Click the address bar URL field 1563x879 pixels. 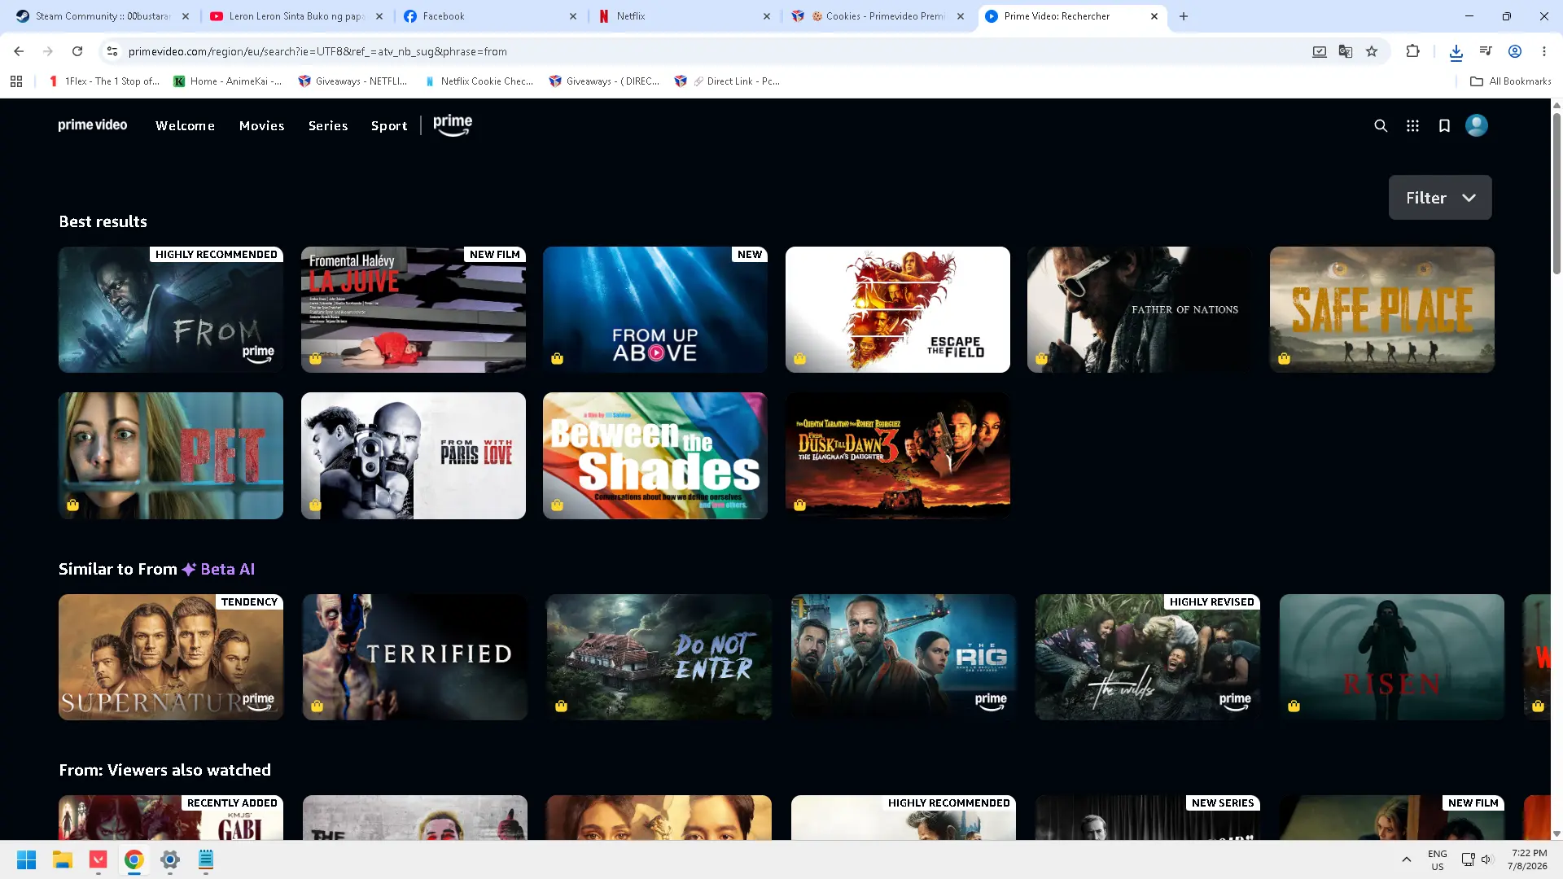[708, 51]
